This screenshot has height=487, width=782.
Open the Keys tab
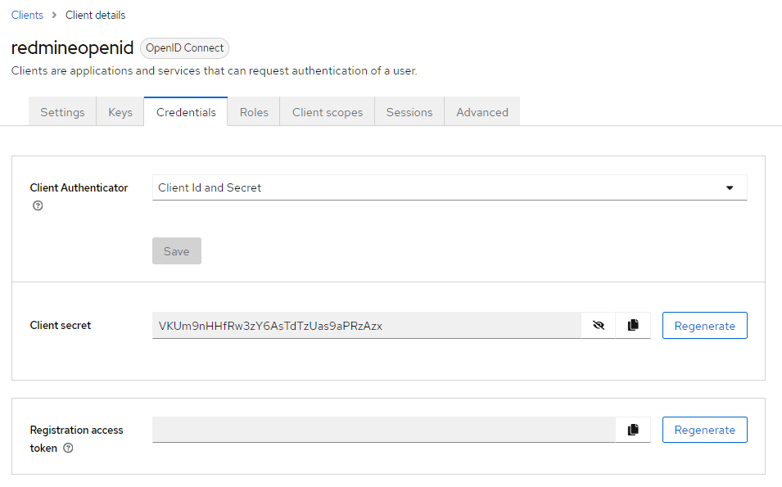(120, 111)
